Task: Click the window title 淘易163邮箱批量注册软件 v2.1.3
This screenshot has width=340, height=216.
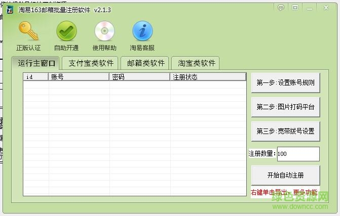Action: [65, 10]
